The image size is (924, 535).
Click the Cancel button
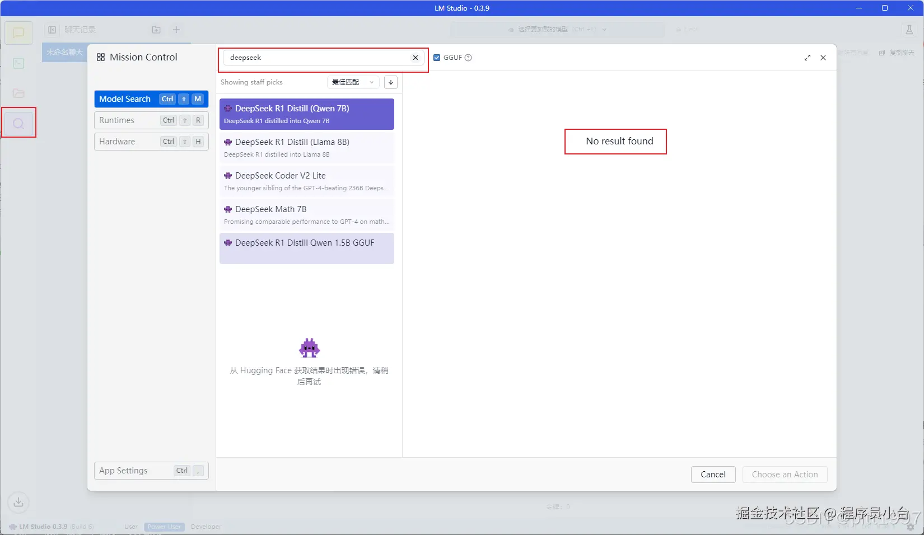[713, 475]
